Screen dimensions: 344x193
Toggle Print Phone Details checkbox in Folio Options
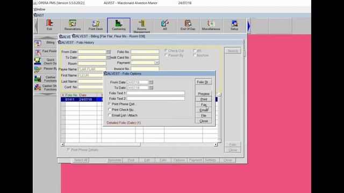click(109, 104)
